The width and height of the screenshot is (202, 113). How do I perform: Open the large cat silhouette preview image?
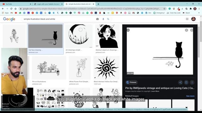point(160,51)
